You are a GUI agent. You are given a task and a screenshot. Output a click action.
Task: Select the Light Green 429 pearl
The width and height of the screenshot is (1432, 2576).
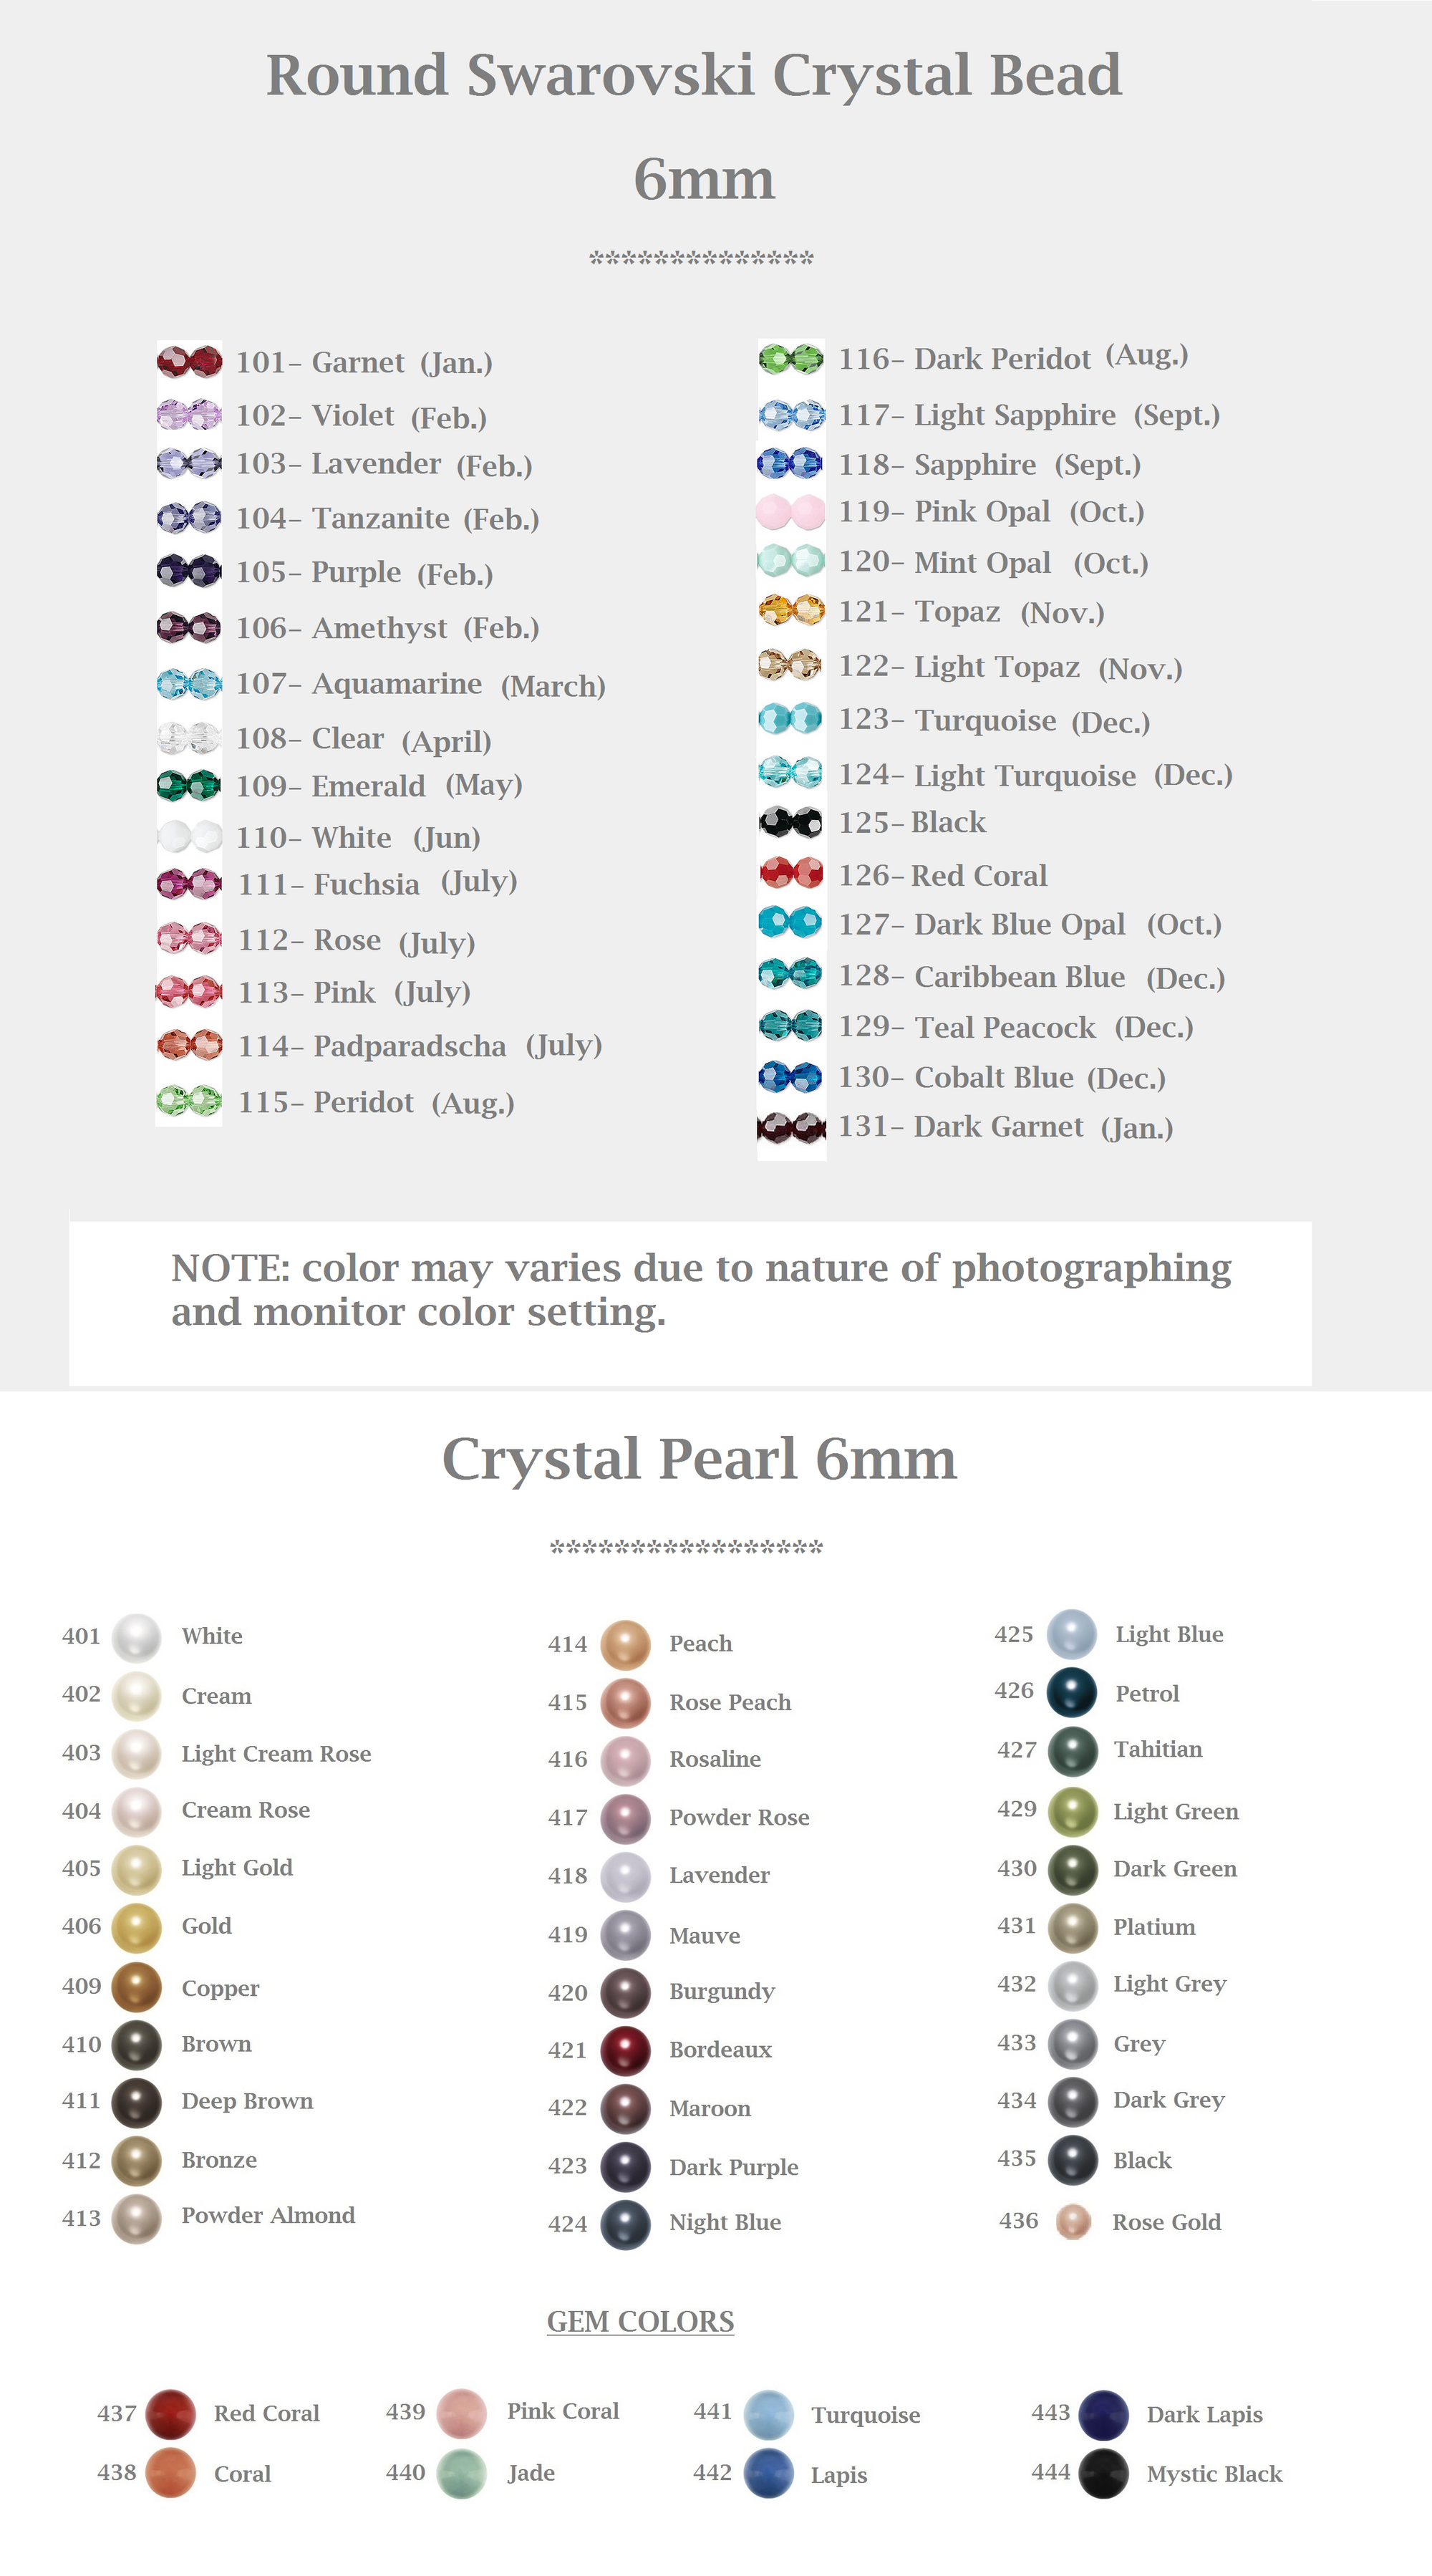[x=1073, y=1812]
